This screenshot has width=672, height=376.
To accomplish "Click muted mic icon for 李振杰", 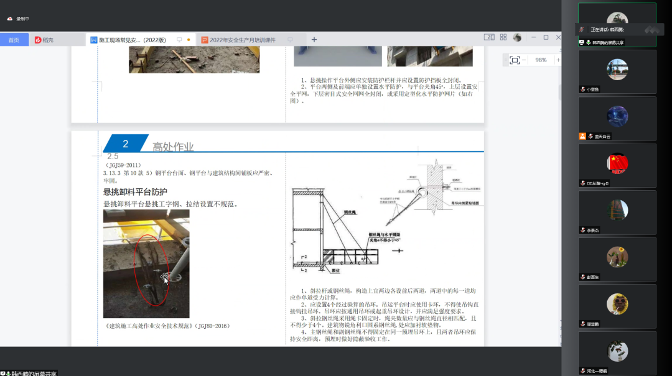I will pyautogui.click(x=582, y=230).
